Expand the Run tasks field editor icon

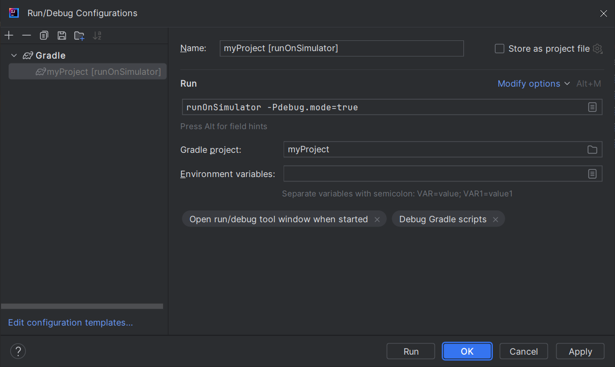[x=592, y=107]
